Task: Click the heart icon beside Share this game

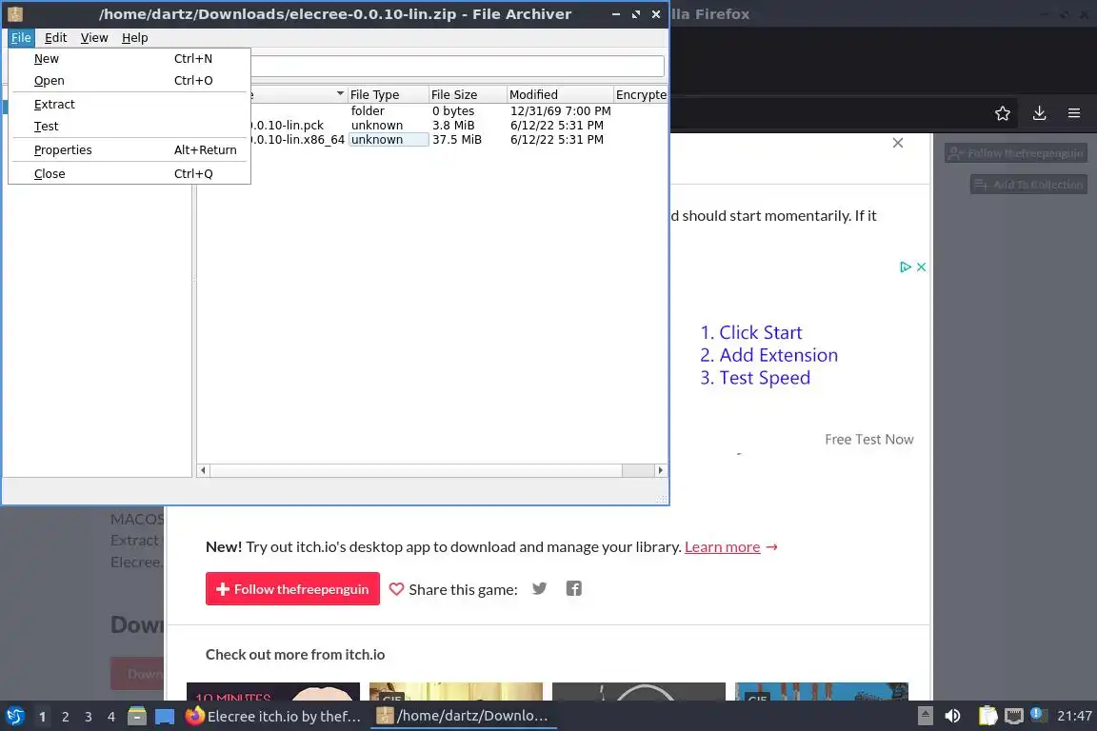Action: [x=396, y=590]
